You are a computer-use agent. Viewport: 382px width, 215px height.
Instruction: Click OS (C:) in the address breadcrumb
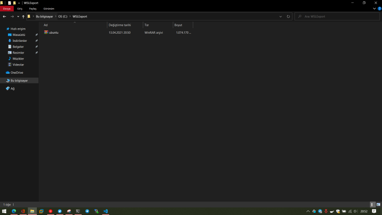tap(63, 16)
